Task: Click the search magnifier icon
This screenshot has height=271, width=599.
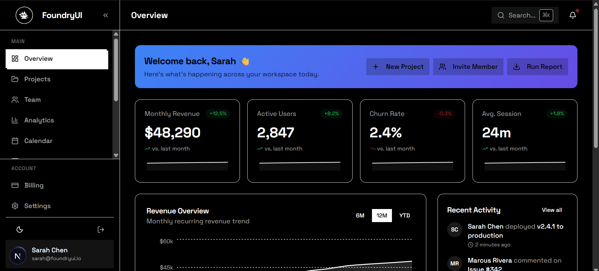Action: tap(501, 15)
